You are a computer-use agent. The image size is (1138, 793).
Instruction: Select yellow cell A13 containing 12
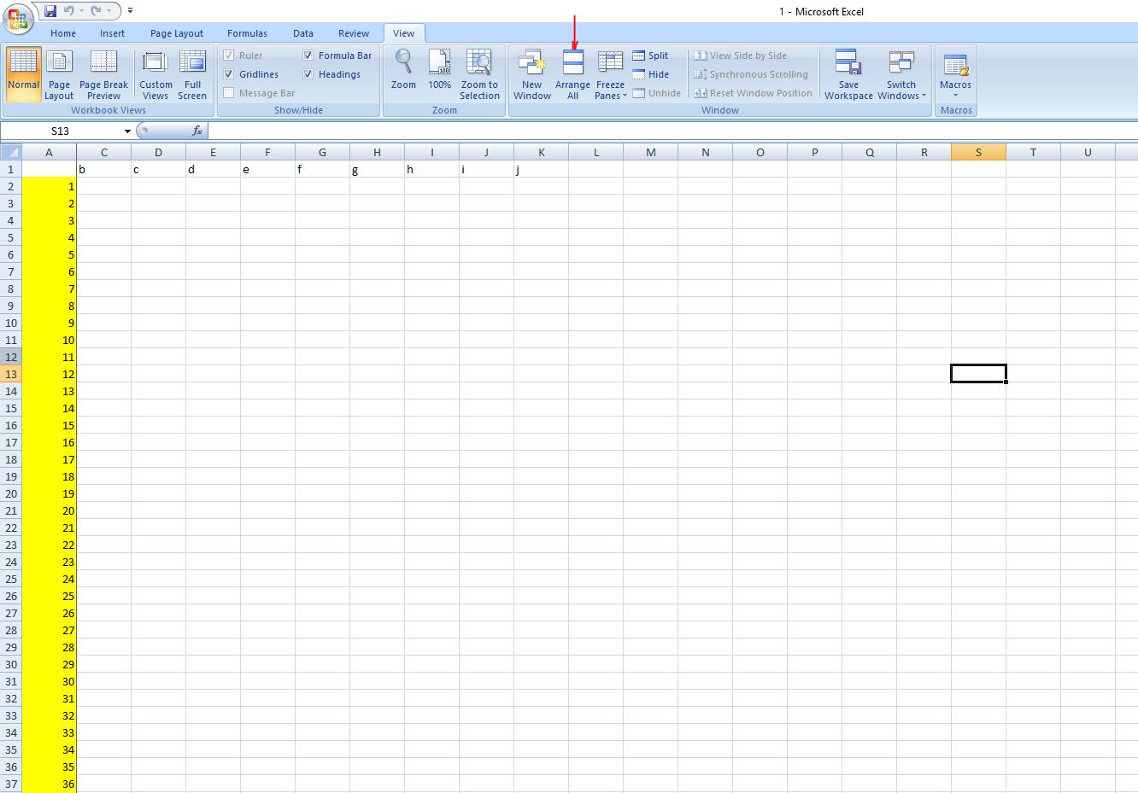49,374
